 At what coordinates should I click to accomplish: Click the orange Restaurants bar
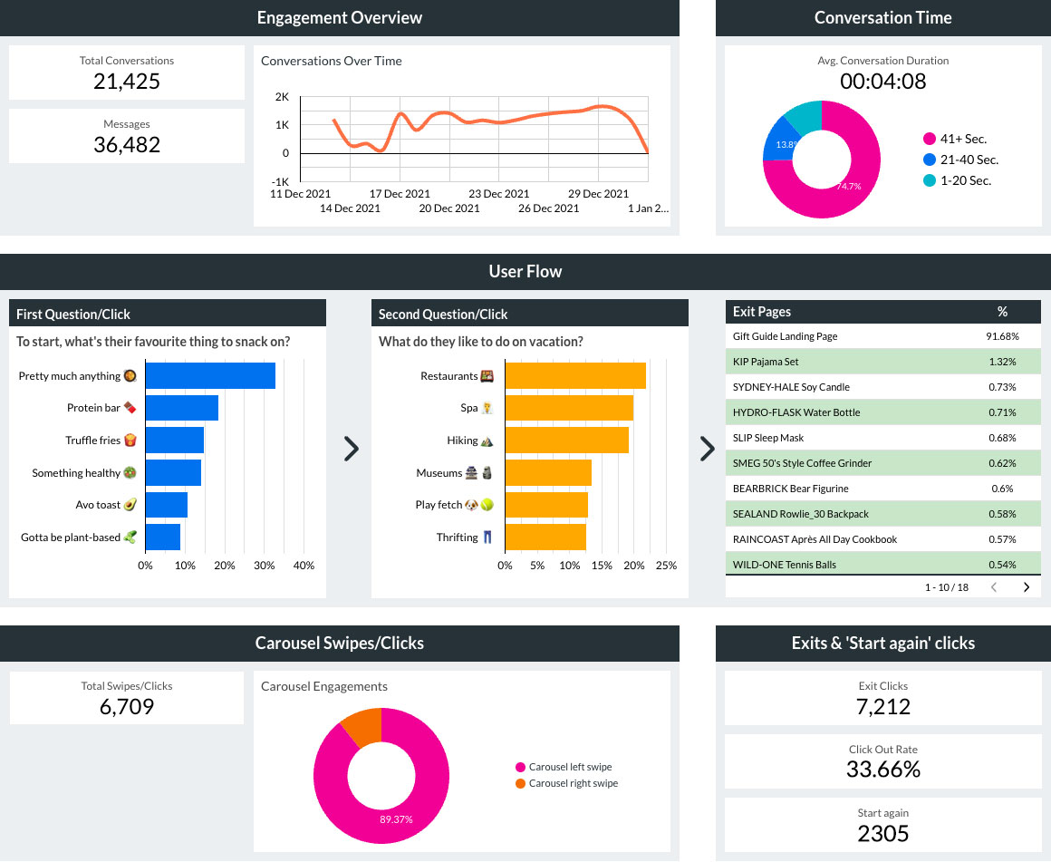click(575, 375)
